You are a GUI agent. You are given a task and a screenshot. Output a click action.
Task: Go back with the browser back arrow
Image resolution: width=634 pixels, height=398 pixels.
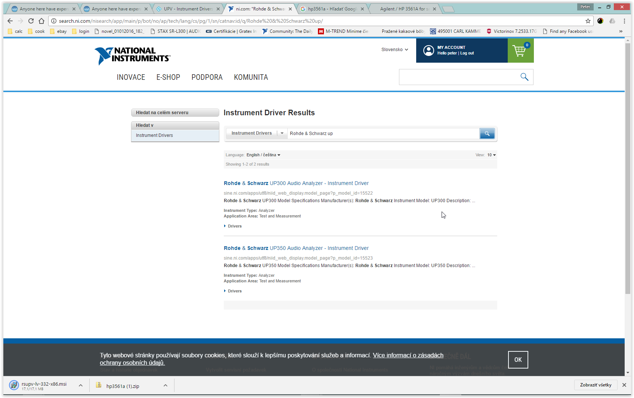10,21
